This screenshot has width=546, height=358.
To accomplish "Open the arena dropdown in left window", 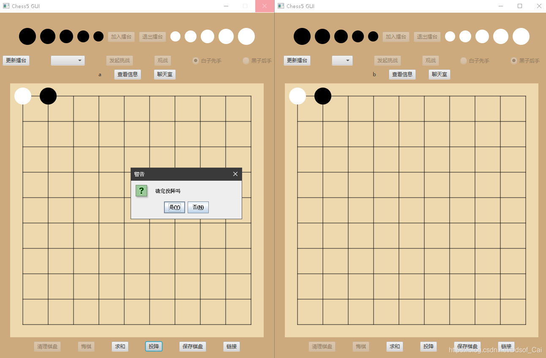I will (68, 61).
